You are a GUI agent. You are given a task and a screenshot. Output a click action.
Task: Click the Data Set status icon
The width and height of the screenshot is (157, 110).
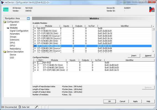[20, 107]
